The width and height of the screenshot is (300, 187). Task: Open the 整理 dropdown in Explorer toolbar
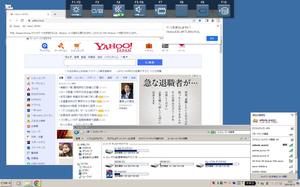tap(79, 138)
